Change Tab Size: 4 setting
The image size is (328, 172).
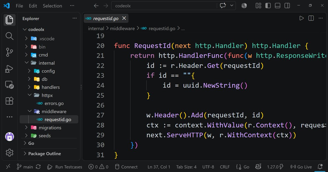[186, 167]
